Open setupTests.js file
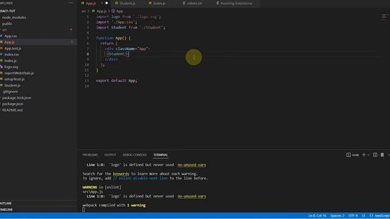This screenshot has height=219, width=390. (15, 79)
